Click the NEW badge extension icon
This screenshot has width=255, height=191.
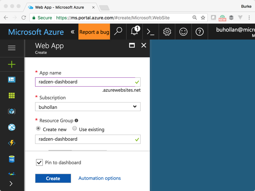(222, 18)
